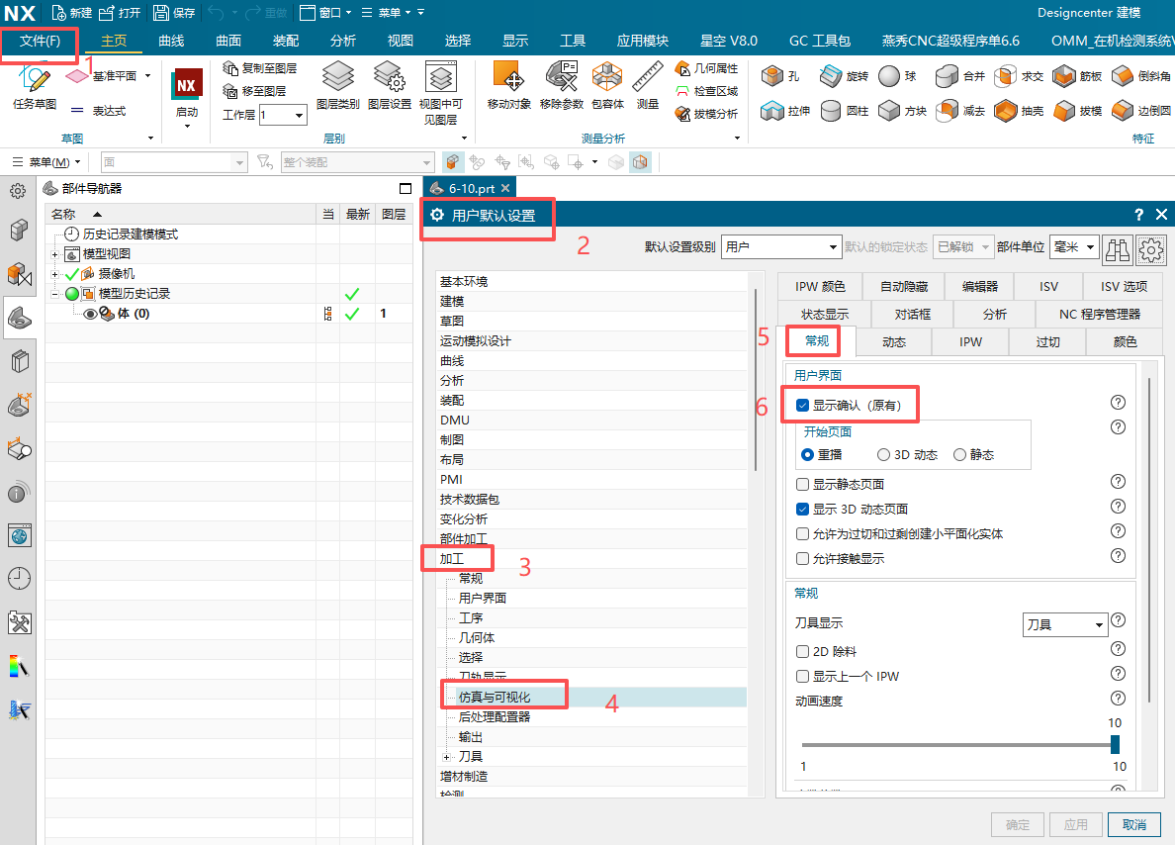The width and height of the screenshot is (1175, 845).
Task: Open the 文件(F) menu
Action: click(41, 41)
